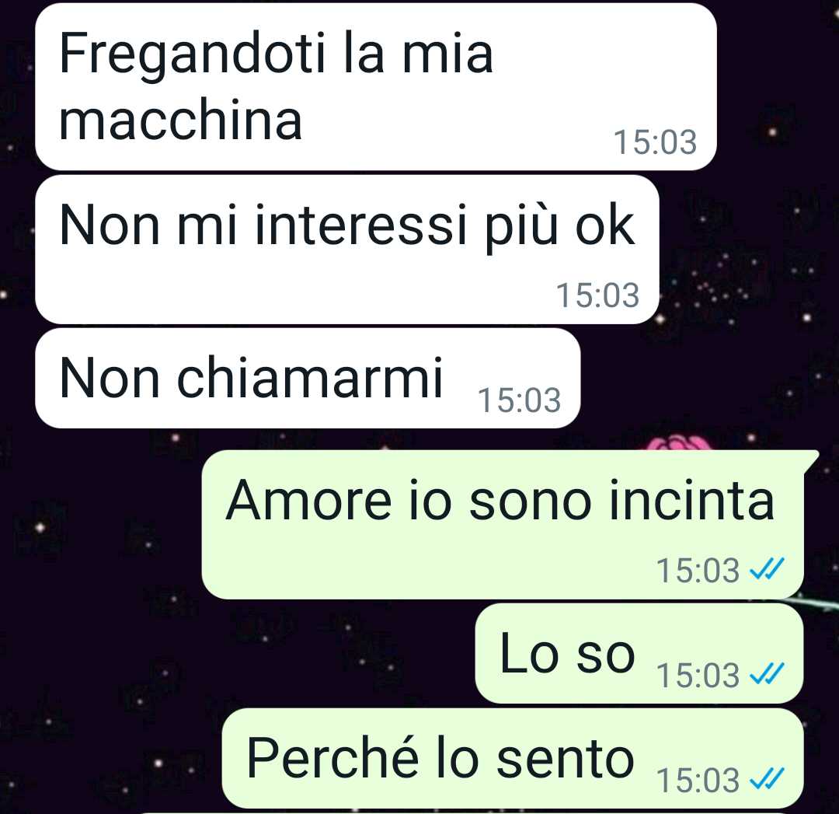The width and height of the screenshot is (839, 814).
Task: Select the "Perché lo sento" outgoing message
Action: pos(513,758)
